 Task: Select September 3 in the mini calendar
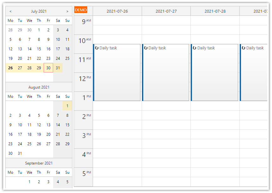48,182
